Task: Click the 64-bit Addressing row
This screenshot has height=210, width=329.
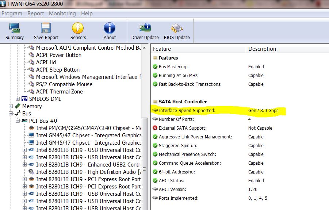Action: click(239, 172)
